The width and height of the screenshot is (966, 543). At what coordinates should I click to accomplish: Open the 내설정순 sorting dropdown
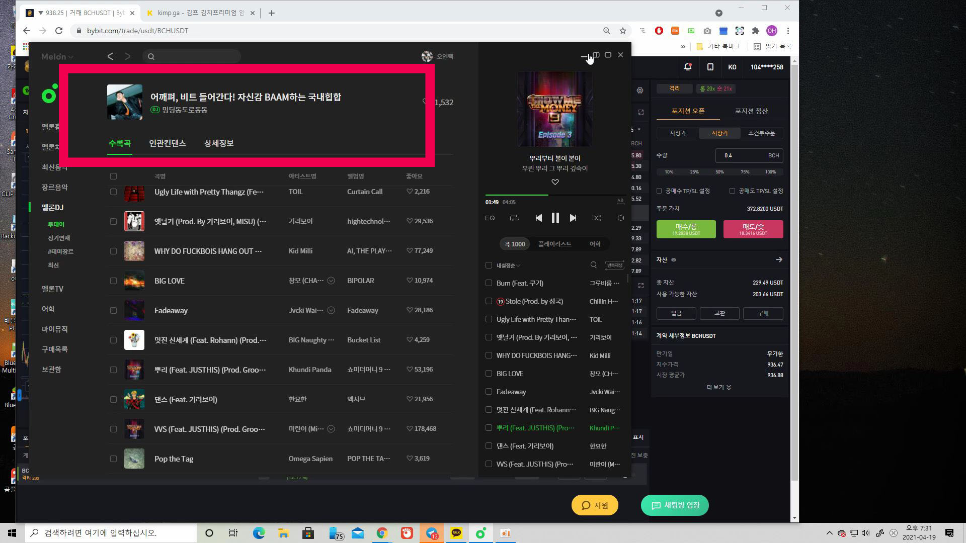(x=503, y=265)
